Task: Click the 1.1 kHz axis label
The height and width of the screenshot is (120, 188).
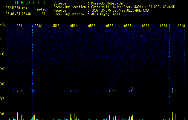Action: click(2, 39)
